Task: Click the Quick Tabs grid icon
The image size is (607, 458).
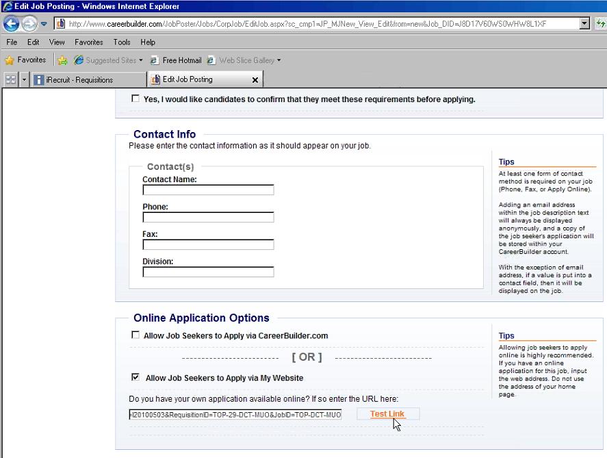Action: click(x=11, y=79)
